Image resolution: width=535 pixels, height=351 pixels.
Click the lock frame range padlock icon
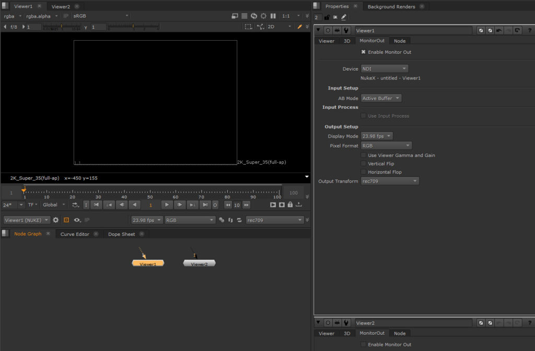(x=290, y=205)
